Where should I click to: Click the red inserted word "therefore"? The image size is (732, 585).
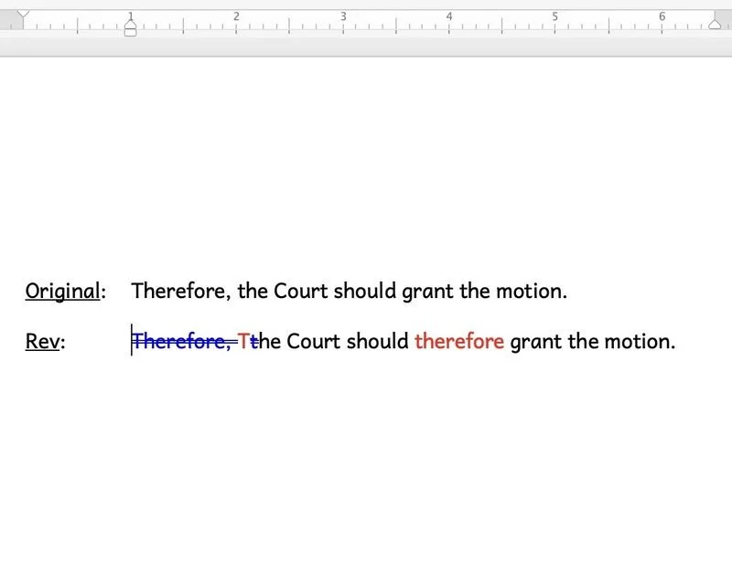pos(459,341)
